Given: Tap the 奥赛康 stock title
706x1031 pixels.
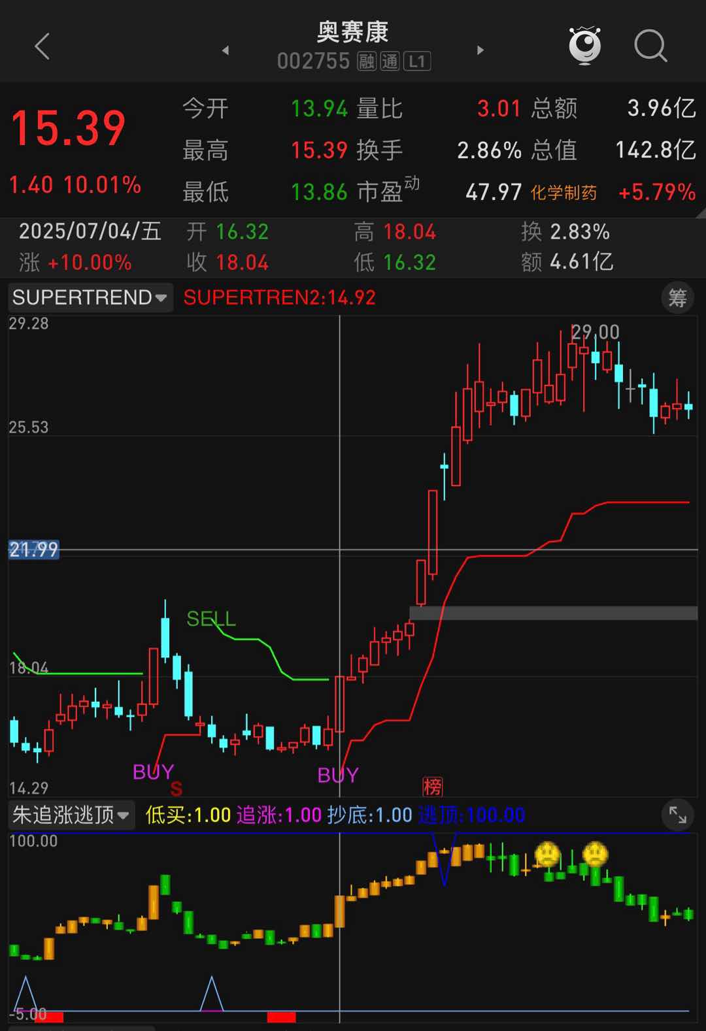Looking at the screenshot, I should 353,31.
